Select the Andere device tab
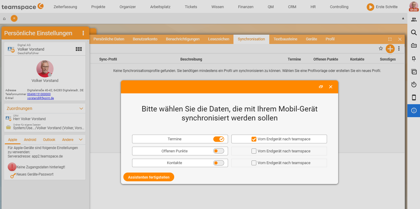The width and height of the screenshot is (420, 209). pos(68,140)
